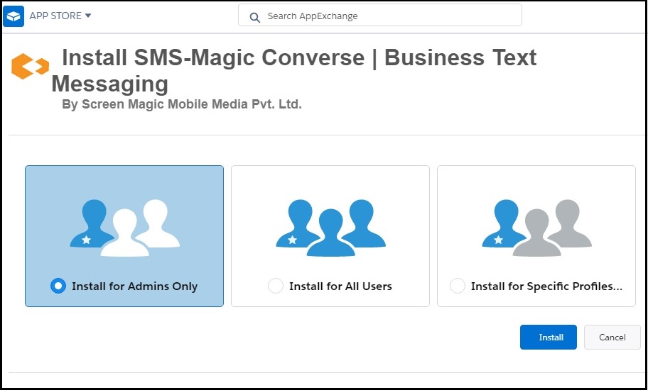Click the Search AppExchange input field
648x390 pixels.
click(380, 16)
